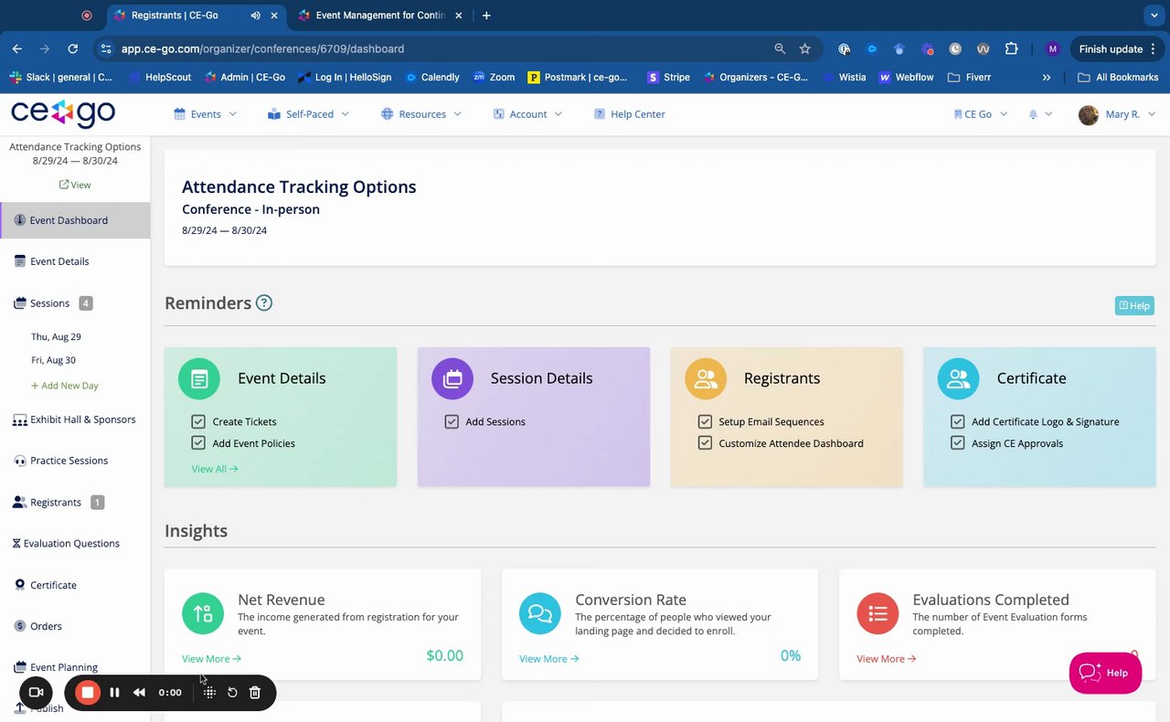This screenshot has width=1170, height=722.
Task: Open the Chrome extensions puzzle icon
Action: coord(1011,48)
